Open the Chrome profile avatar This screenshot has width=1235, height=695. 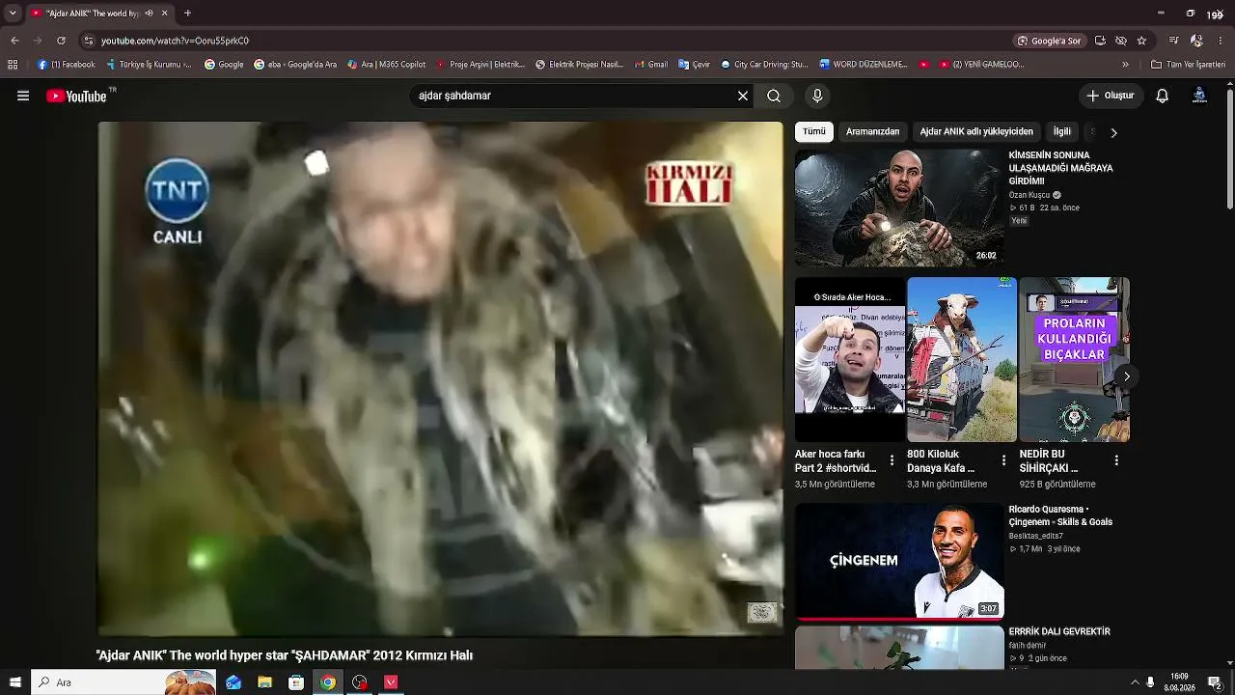1196,41
